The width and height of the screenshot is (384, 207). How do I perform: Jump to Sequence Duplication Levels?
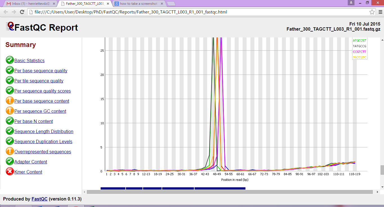coord(43,141)
